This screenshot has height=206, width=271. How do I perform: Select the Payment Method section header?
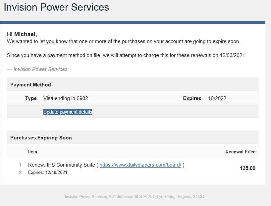coord(30,85)
